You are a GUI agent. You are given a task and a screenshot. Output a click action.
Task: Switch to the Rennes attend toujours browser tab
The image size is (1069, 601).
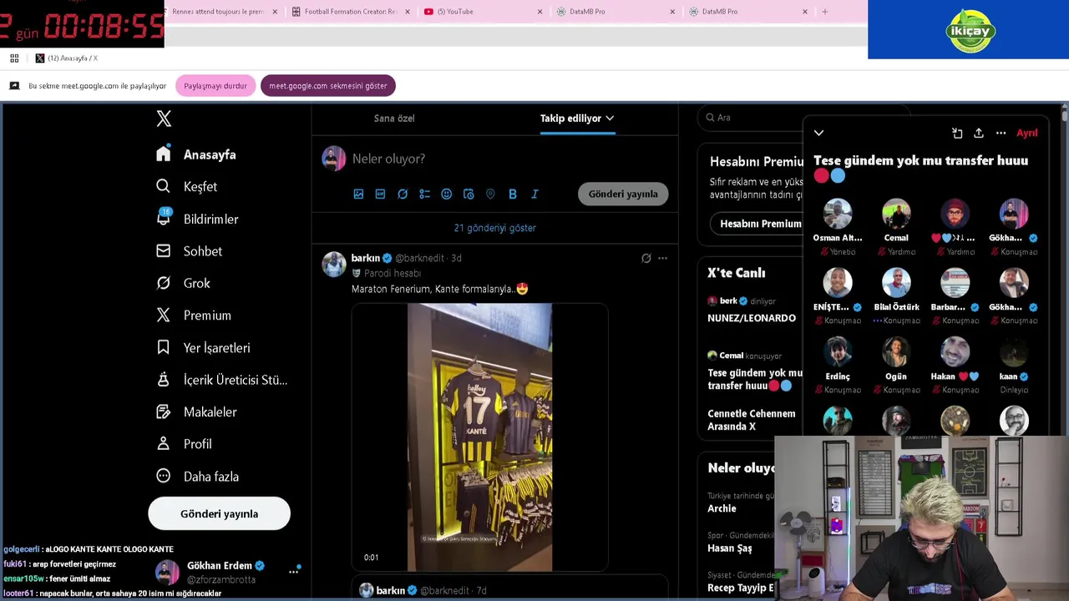[219, 12]
